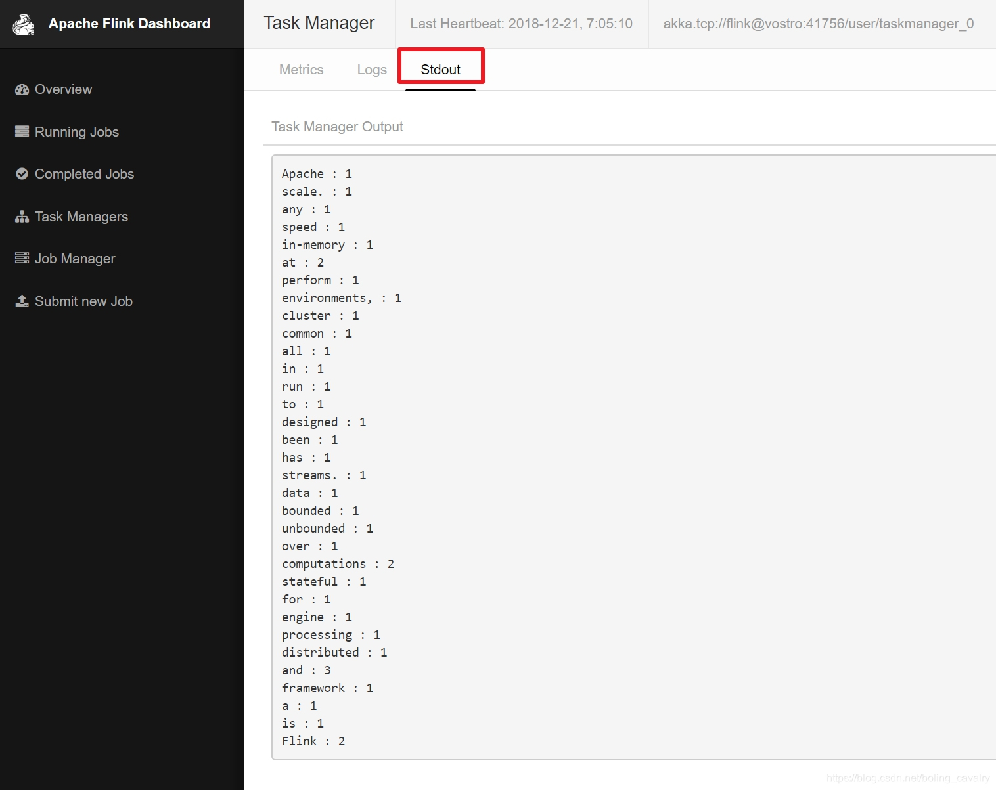Click the output line 'in-memory : 1'
Viewport: 996px width, 790px height.
coord(328,245)
